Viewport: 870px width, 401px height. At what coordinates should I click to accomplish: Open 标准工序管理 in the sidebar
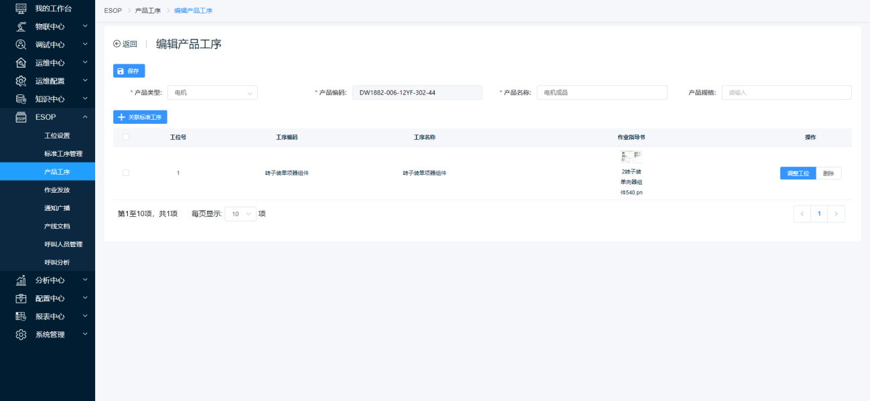63,154
